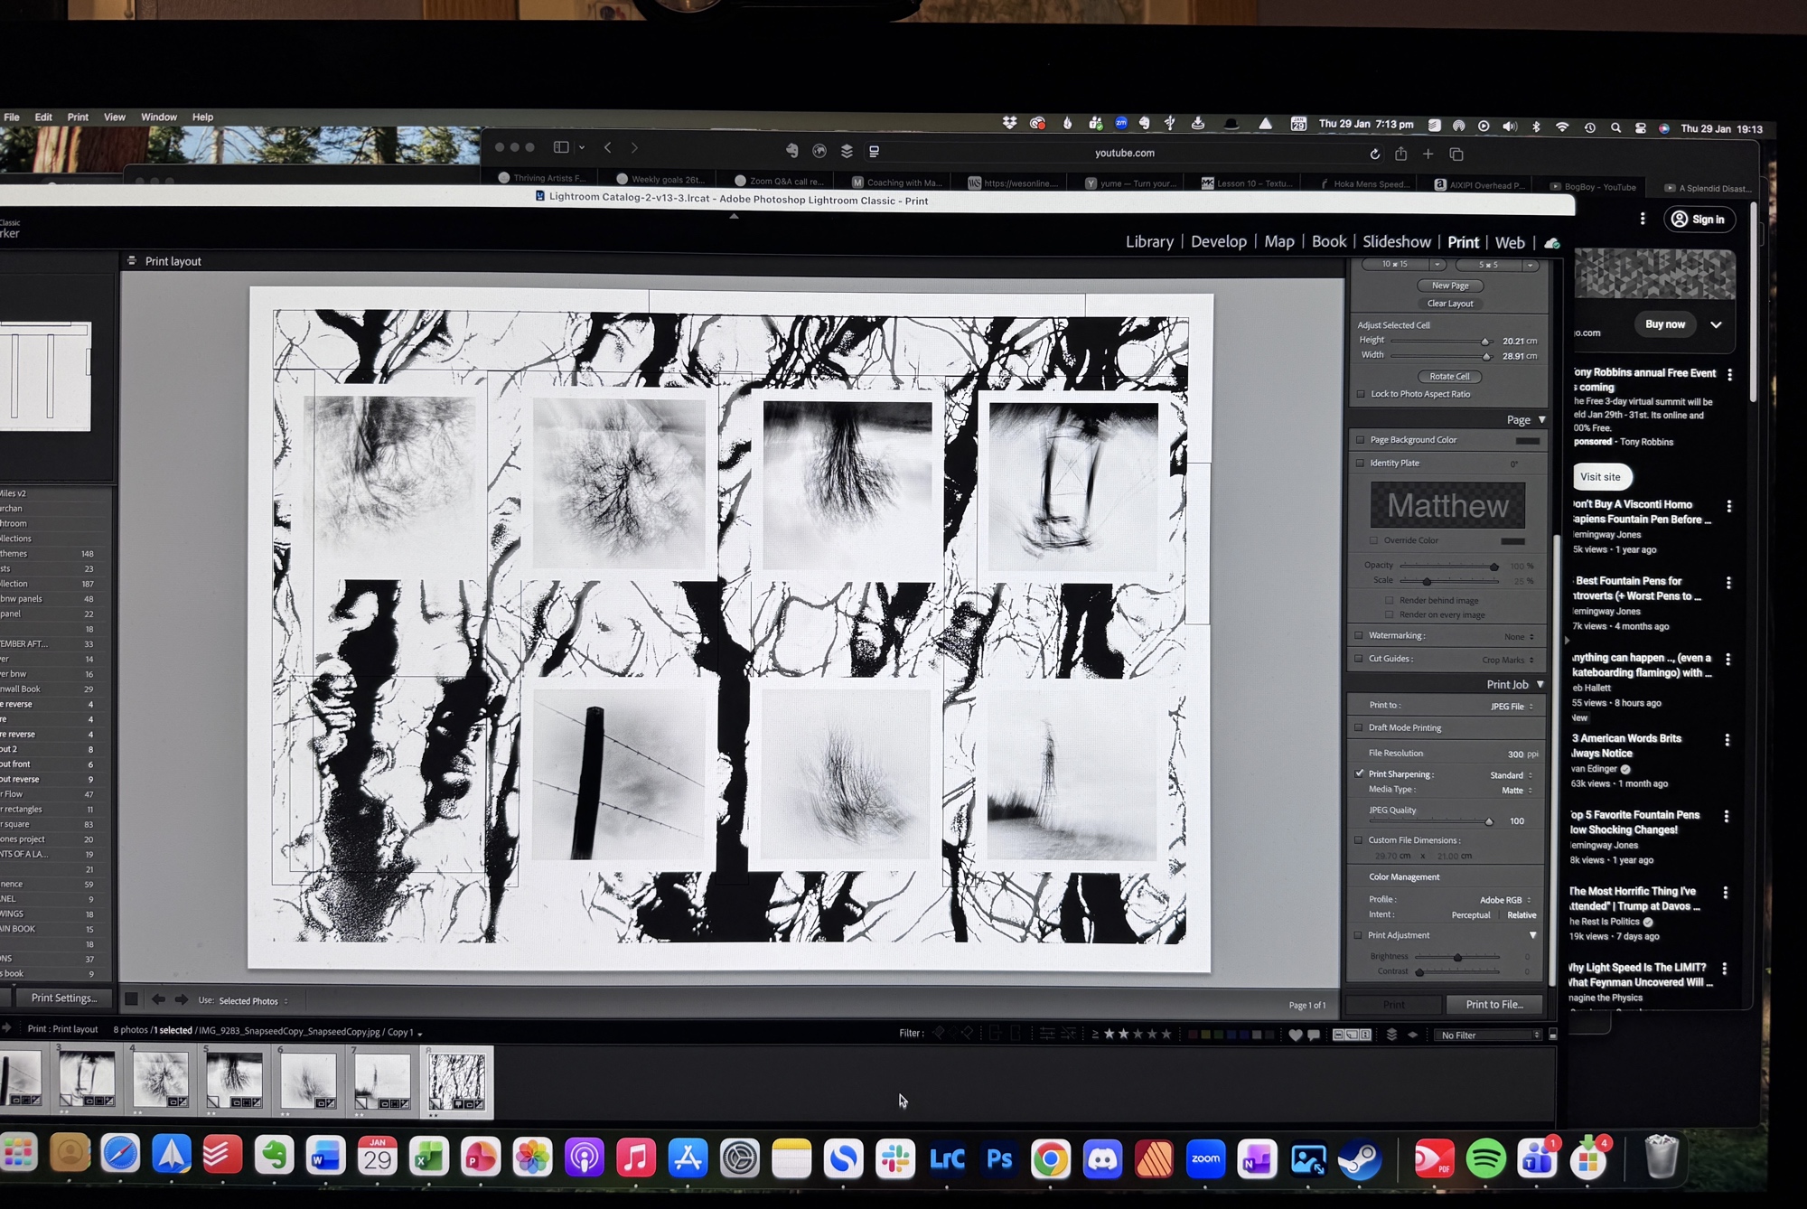
Task: Enable Lock to Photo Aspect Ratio
Action: point(1362,394)
